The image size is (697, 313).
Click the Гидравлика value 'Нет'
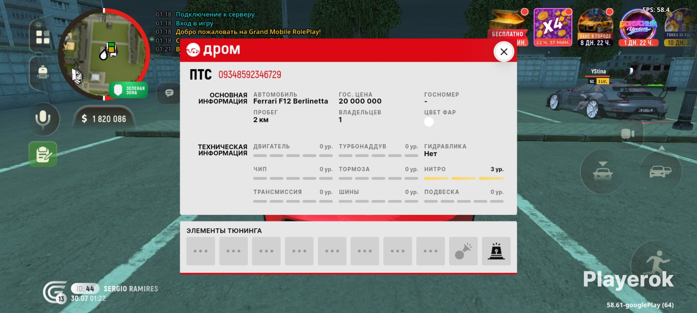point(431,154)
